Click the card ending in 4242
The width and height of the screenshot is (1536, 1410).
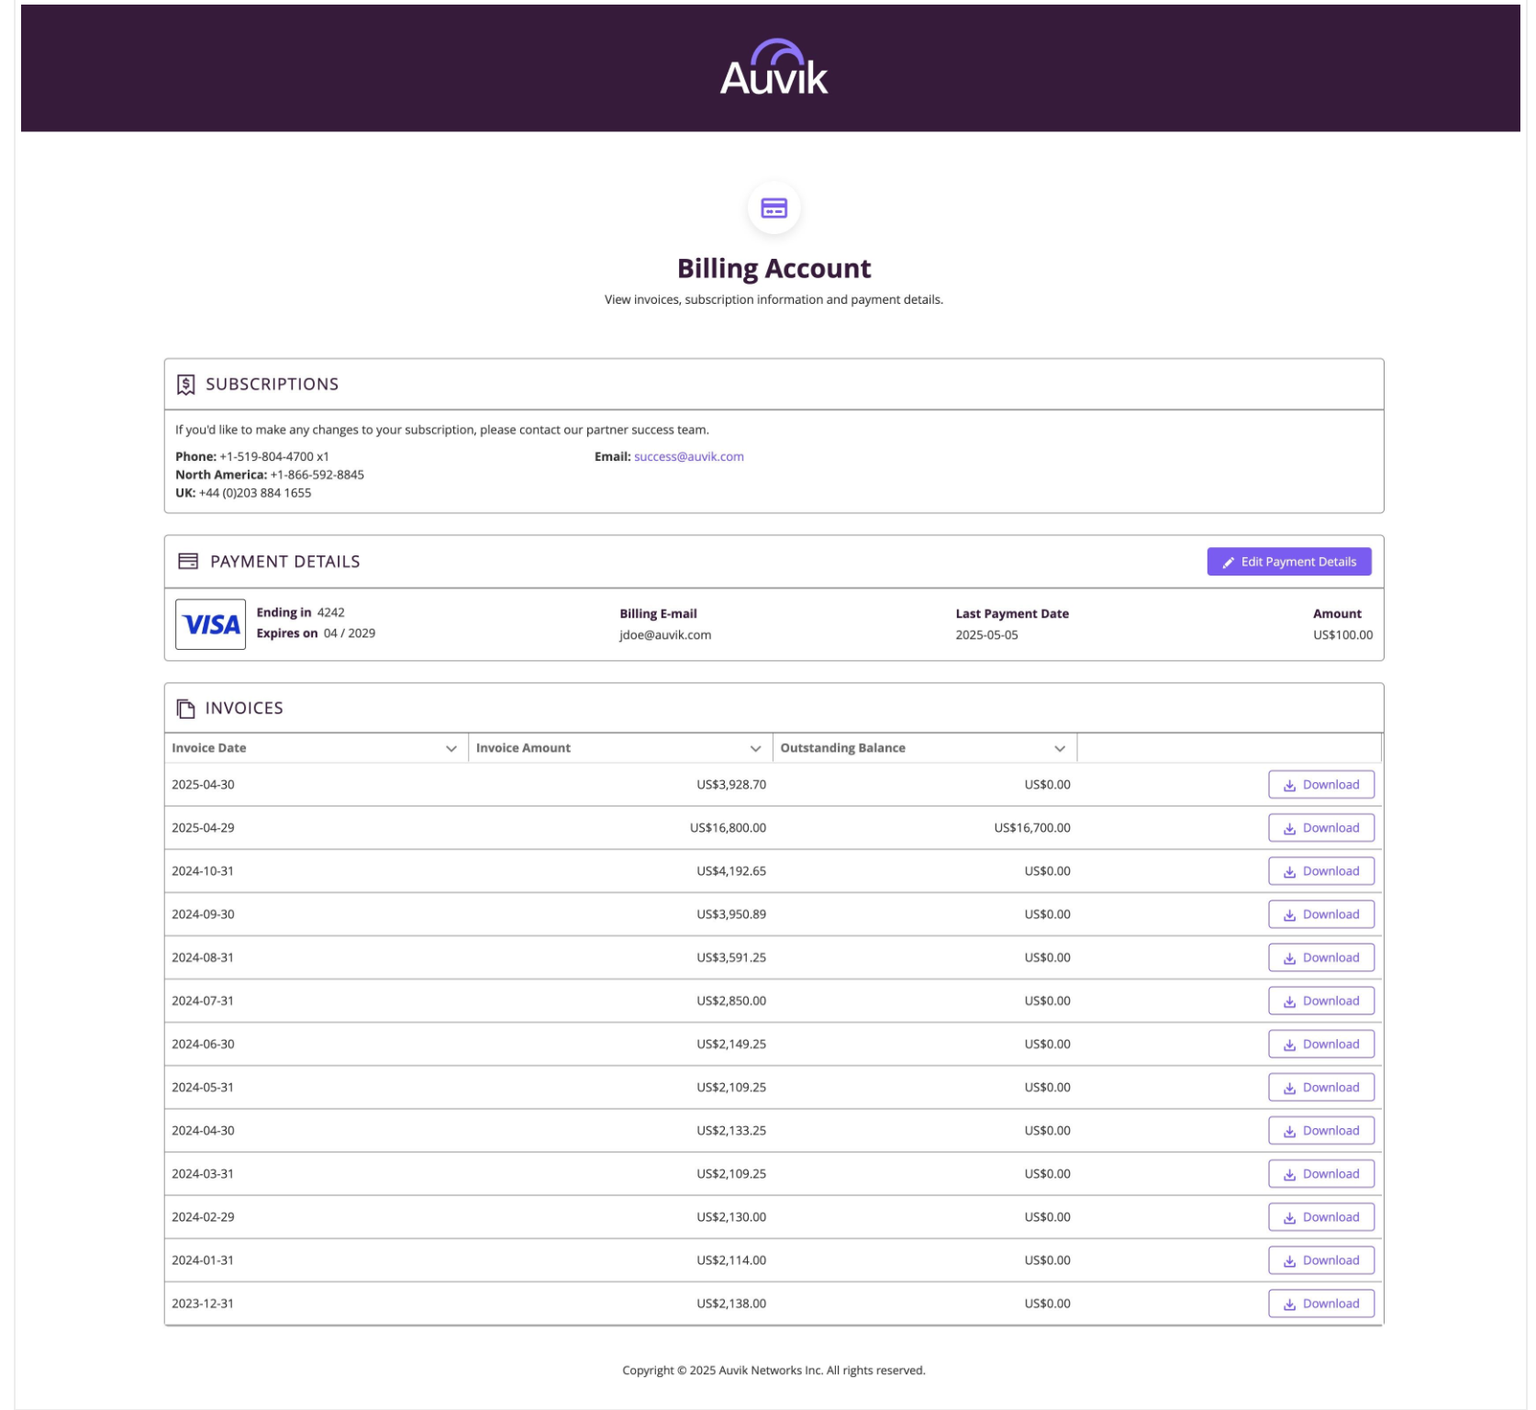pyautogui.click(x=330, y=612)
